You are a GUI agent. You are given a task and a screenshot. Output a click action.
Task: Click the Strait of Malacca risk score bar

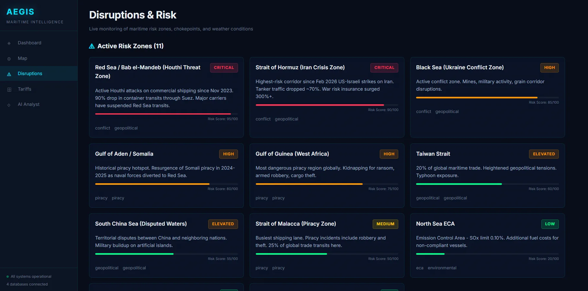(327, 254)
